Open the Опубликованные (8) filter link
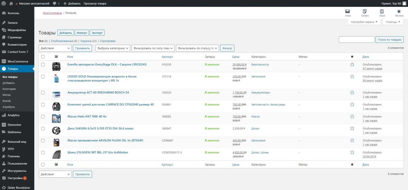Screen dimensions: 408x190 pos(64,41)
